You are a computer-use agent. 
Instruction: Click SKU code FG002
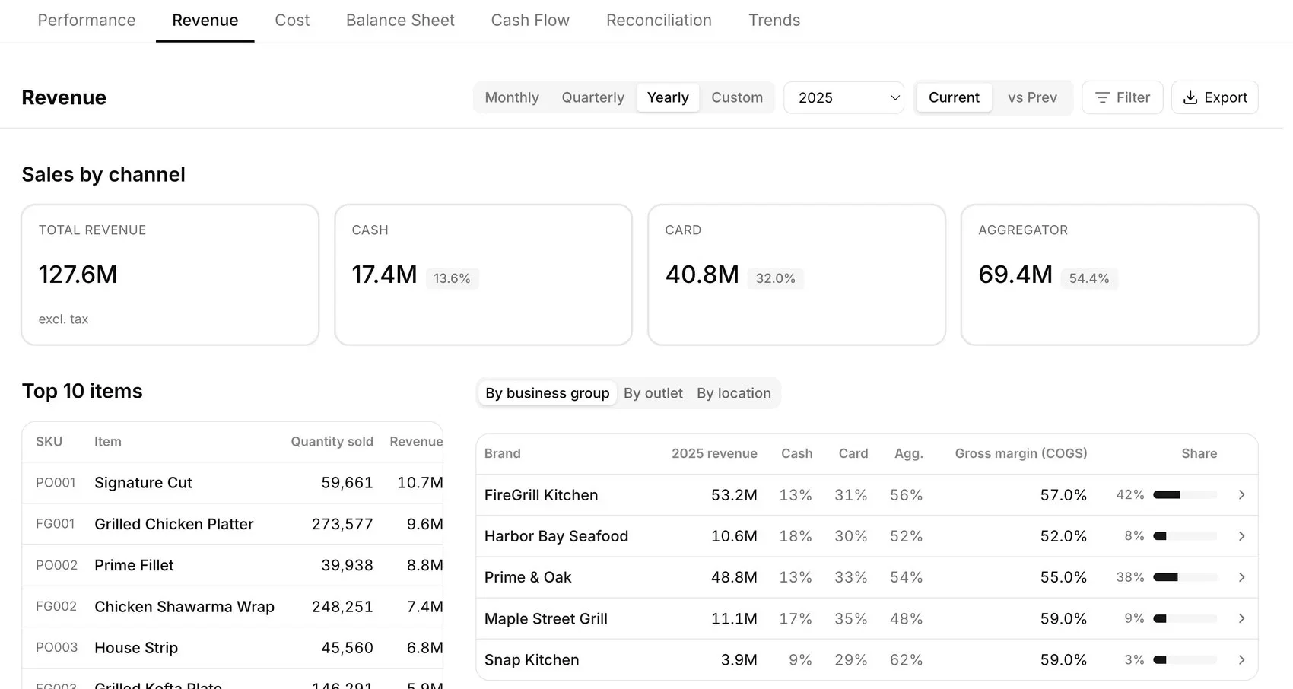pyautogui.click(x=56, y=606)
